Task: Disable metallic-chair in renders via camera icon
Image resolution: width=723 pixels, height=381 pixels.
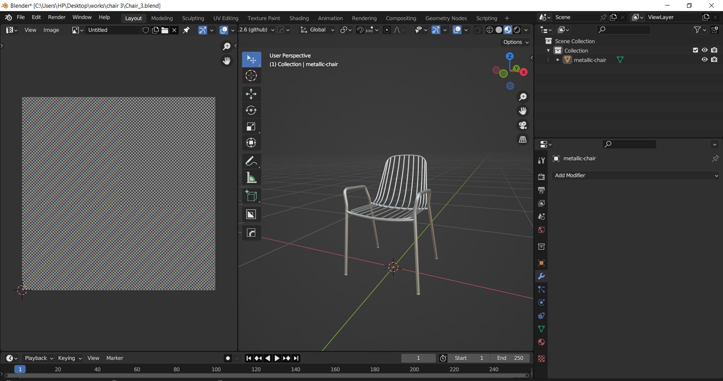Action: pos(714,59)
